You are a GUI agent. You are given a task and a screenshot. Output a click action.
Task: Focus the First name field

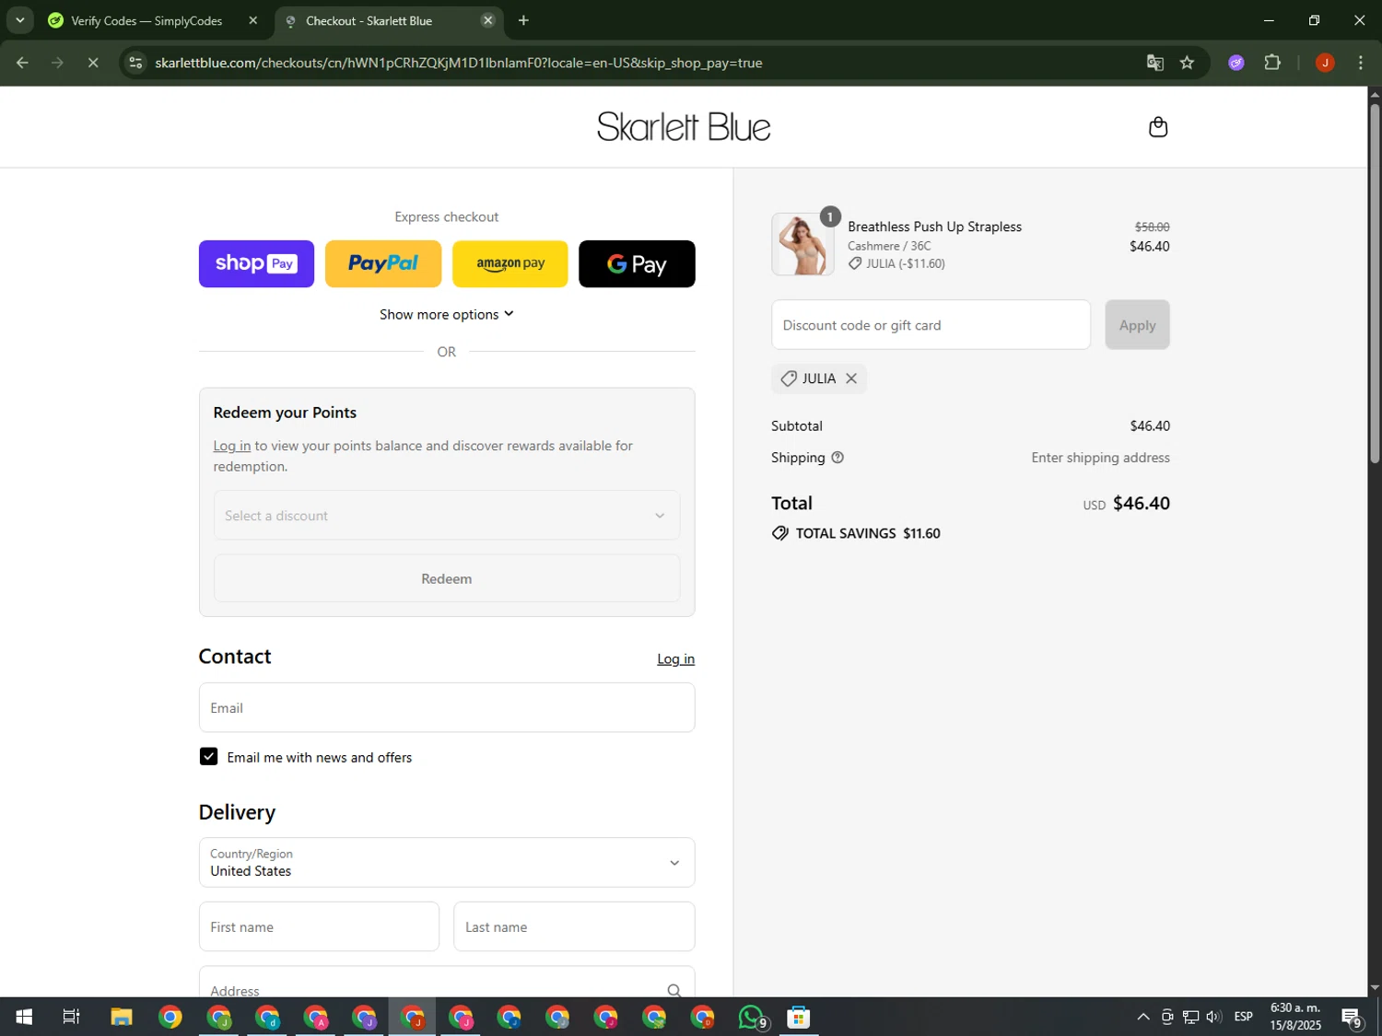click(x=319, y=926)
